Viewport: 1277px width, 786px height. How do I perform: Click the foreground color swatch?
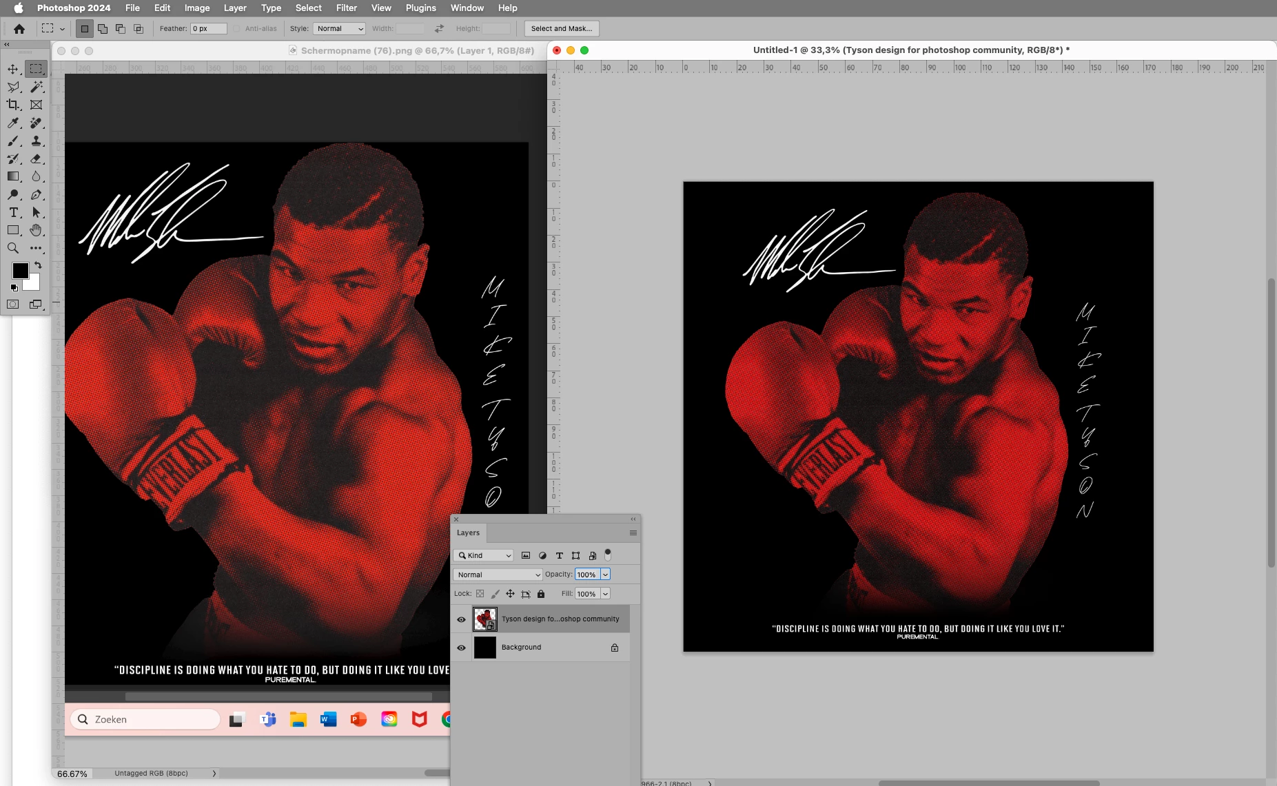[x=20, y=270]
